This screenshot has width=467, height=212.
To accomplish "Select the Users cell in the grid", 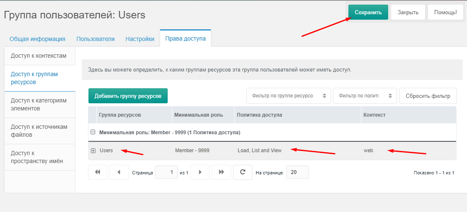I will pyautogui.click(x=106, y=151).
